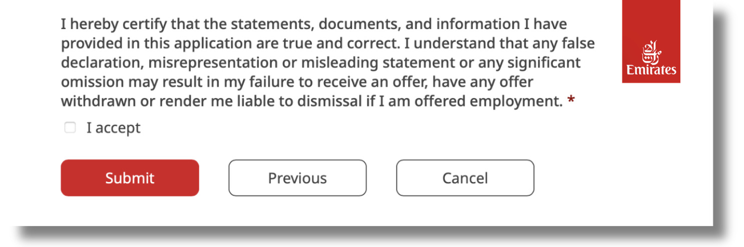This screenshot has width=744, height=247.
Task: Click the white 'Emirates' wordmark in the logo
Action: (651, 70)
